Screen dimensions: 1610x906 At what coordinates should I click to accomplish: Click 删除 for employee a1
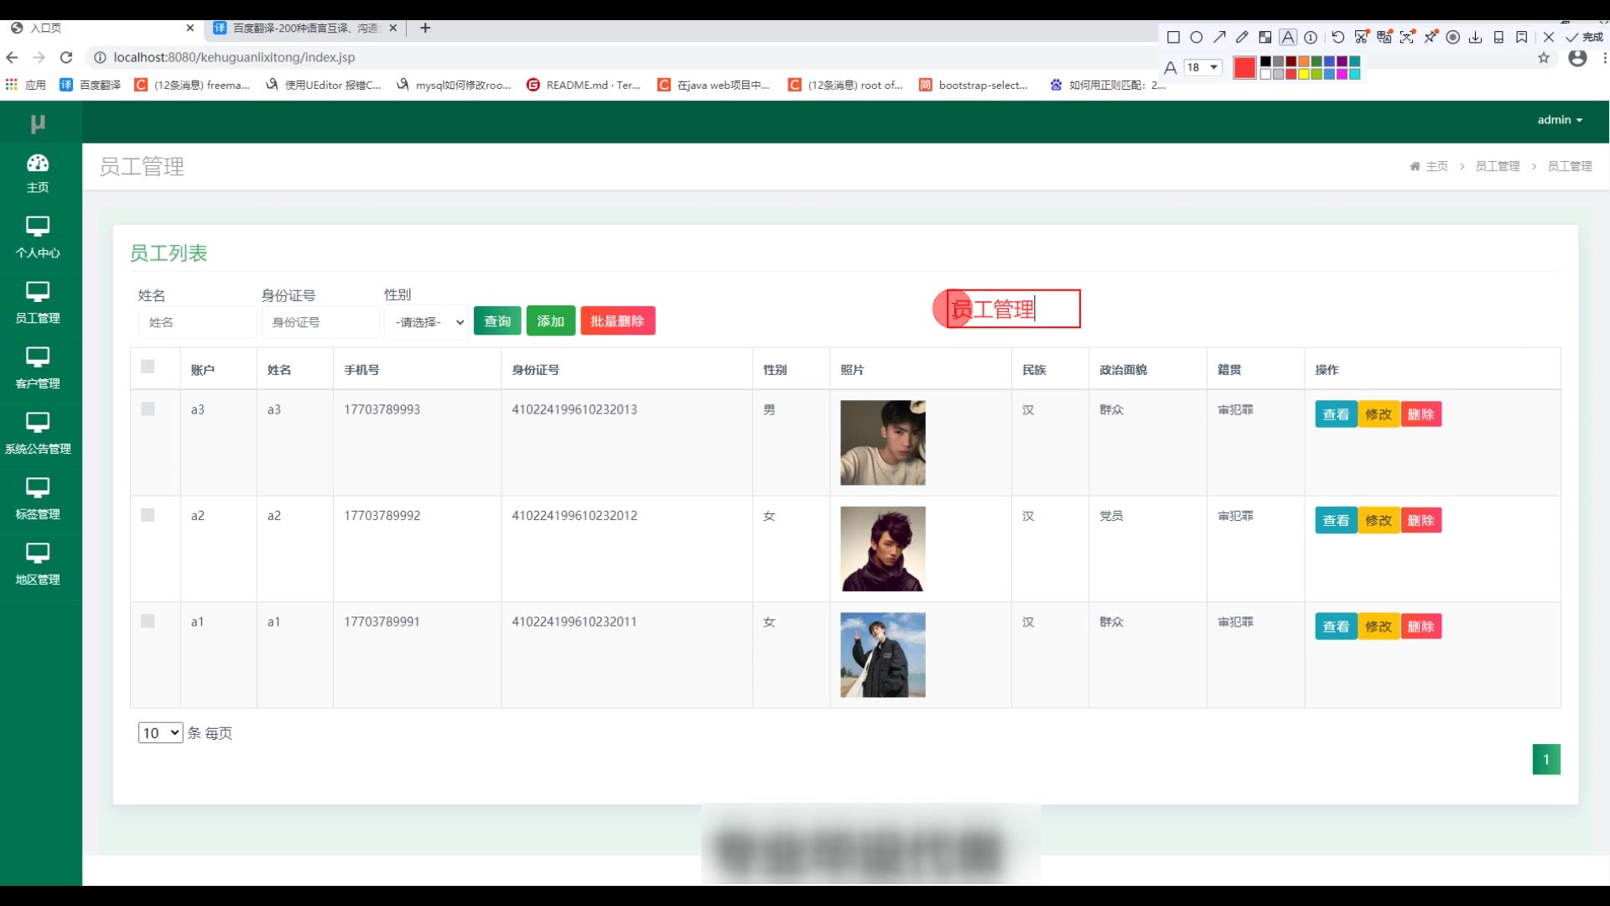point(1420,627)
